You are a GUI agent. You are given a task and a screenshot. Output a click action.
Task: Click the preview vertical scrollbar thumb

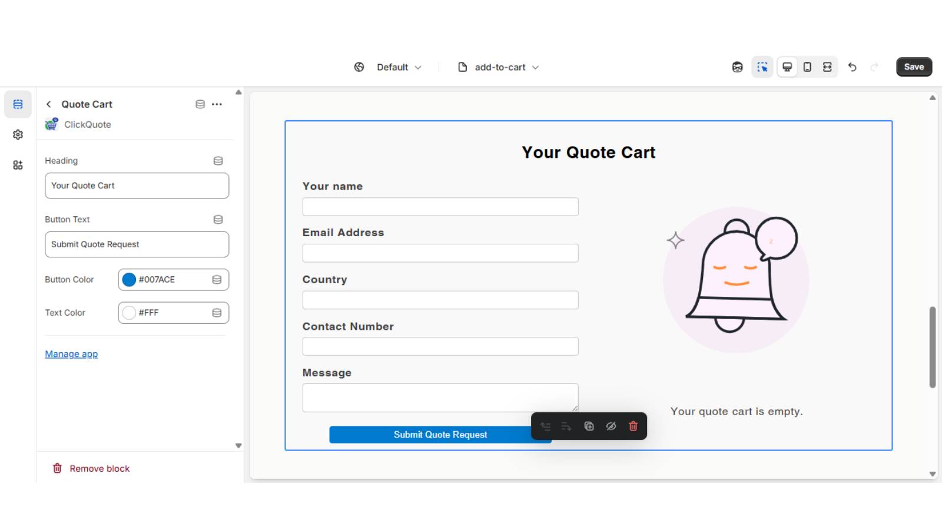click(933, 347)
